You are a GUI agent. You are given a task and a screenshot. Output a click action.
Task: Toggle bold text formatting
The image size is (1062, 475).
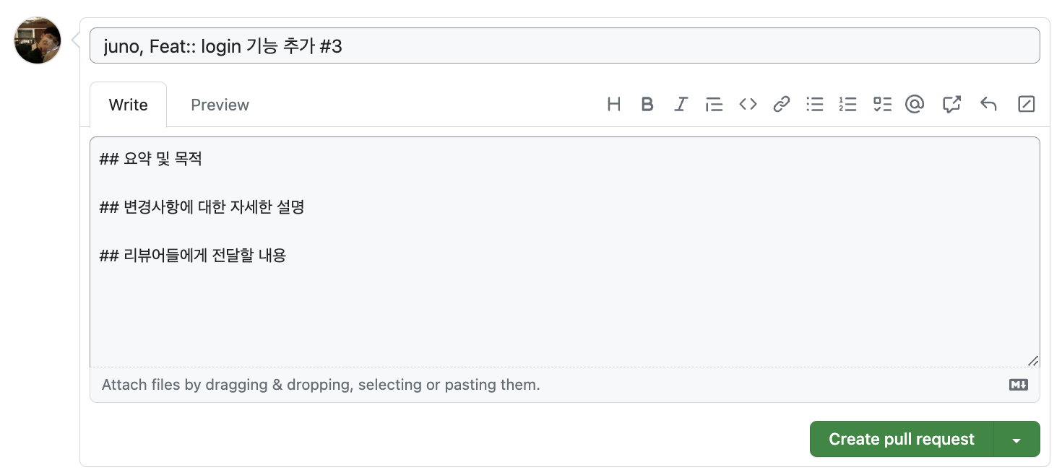(x=647, y=105)
